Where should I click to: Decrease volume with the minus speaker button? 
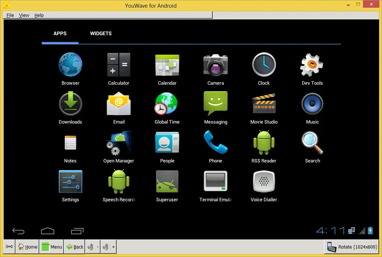pos(93,247)
